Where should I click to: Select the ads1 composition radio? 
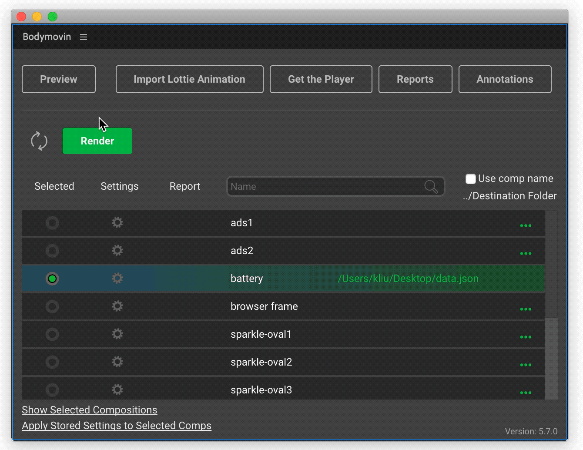click(52, 223)
